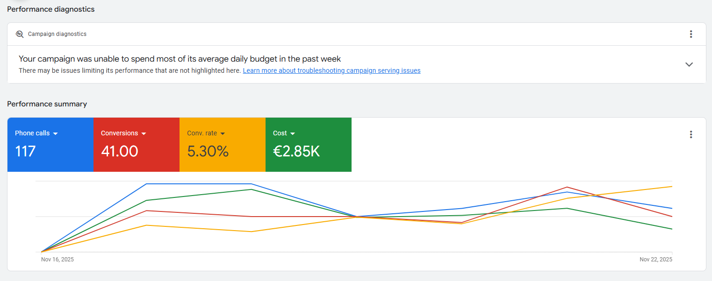This screenshot has height=281, width=712.
Task: Select the yellow tile value 5.30%
Action: (208, 151)
